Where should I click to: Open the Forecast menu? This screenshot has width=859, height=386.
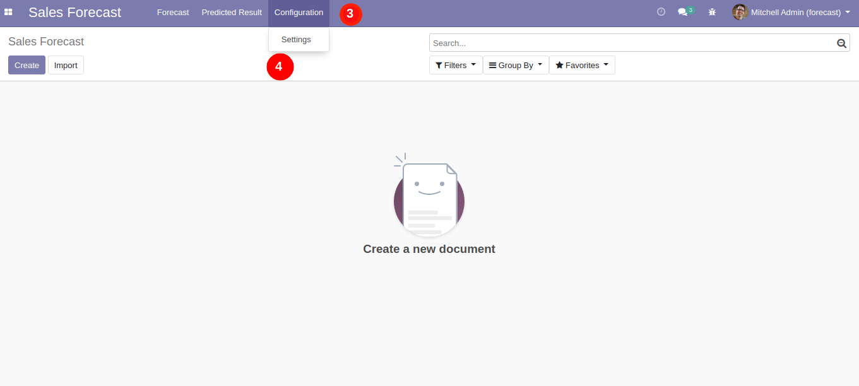(x=173, y=13)
